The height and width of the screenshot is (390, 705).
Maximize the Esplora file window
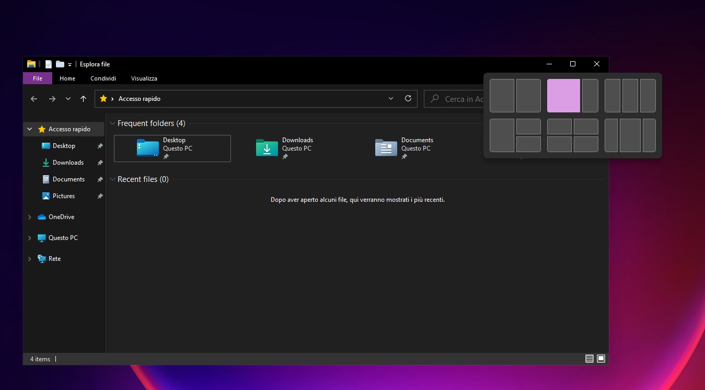(573, 64)
